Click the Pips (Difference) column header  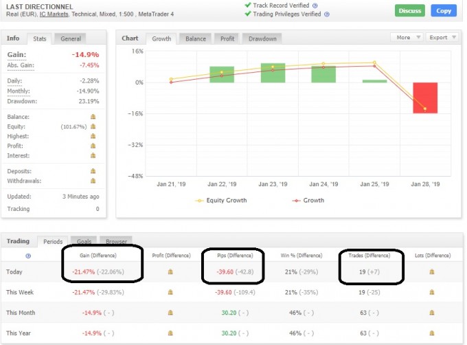coord(235,256)
